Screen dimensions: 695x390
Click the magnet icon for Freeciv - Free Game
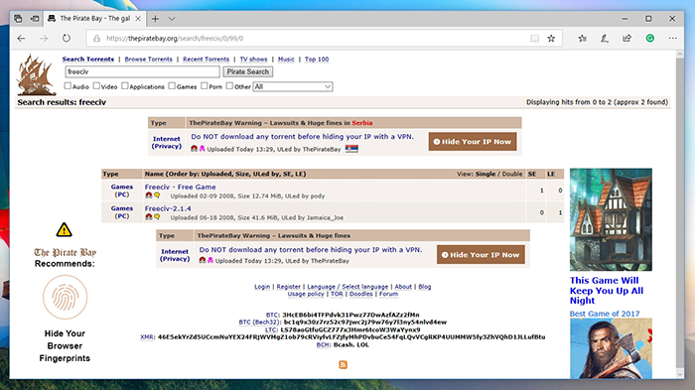coord(149,195)
